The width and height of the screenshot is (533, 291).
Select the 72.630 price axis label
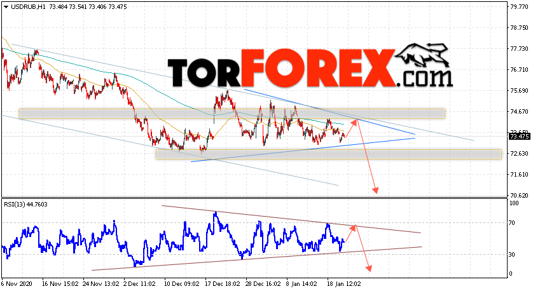[519, 154]
